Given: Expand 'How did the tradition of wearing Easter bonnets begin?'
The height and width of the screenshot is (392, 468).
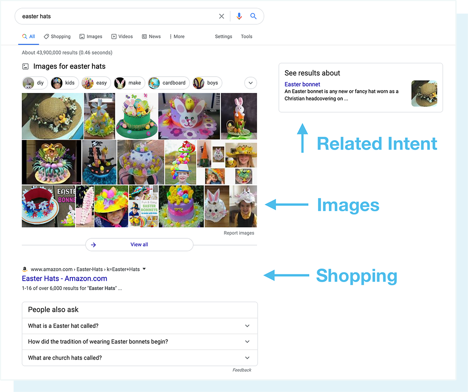Looking at the screenshot, I should pos(247,342).
